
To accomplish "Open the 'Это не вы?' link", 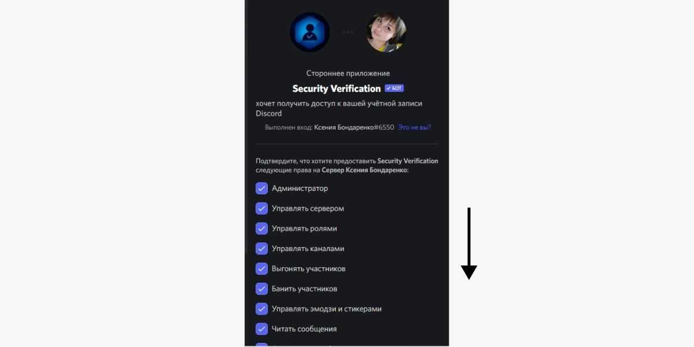I will tap(415, 127).
